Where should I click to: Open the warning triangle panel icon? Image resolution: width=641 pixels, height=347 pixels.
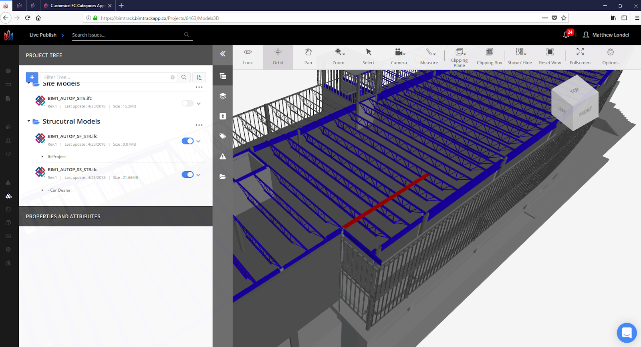(x=223, y=156)
